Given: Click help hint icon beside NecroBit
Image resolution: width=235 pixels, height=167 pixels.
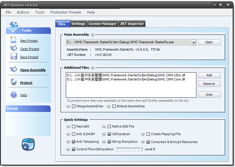Looking at the screenshot, I should click(68, 127).
